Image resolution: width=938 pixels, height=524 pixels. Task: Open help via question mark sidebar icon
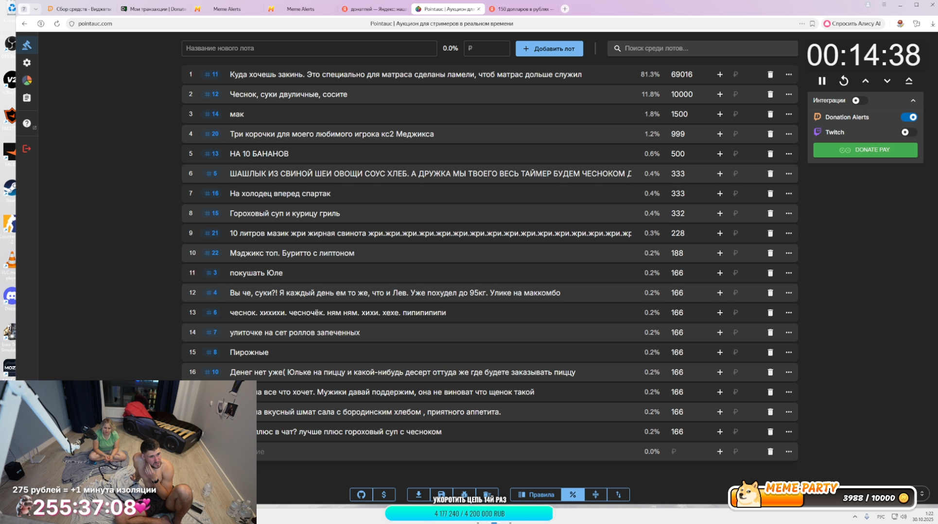coord(27,123)
